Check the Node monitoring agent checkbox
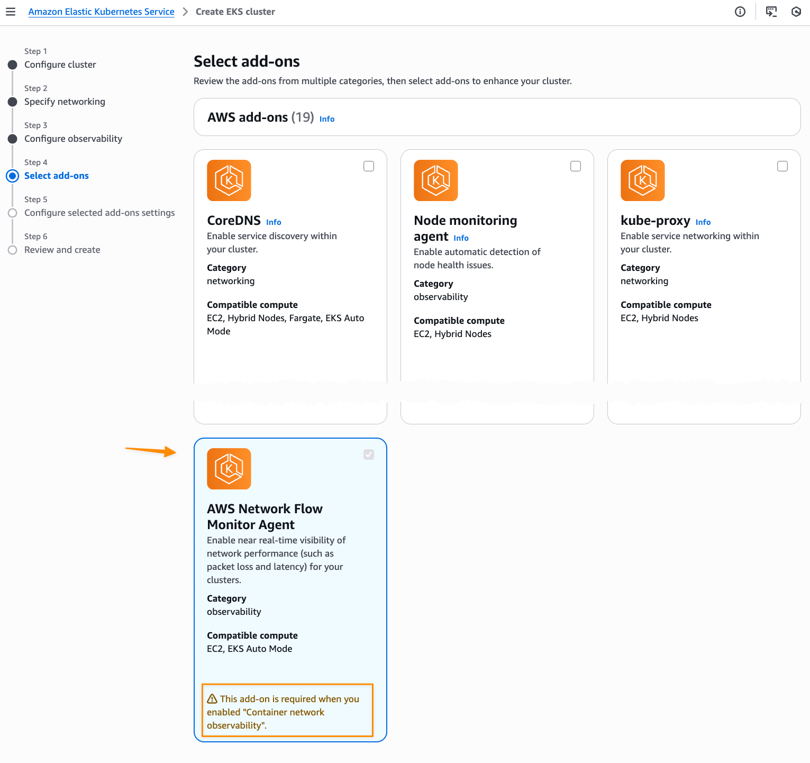 pyautogui.click(x=576, y=166)
